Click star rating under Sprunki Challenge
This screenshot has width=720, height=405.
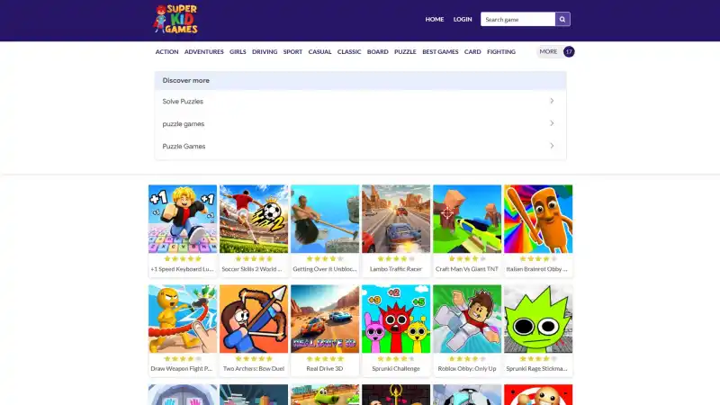[x=396, y=358]
